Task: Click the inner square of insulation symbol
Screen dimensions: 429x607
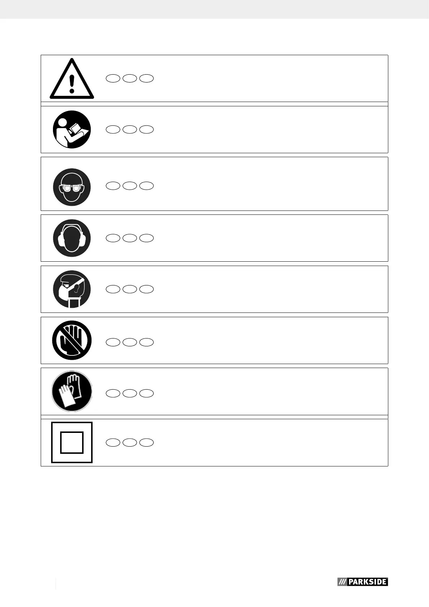Action: tap(72, 442)
